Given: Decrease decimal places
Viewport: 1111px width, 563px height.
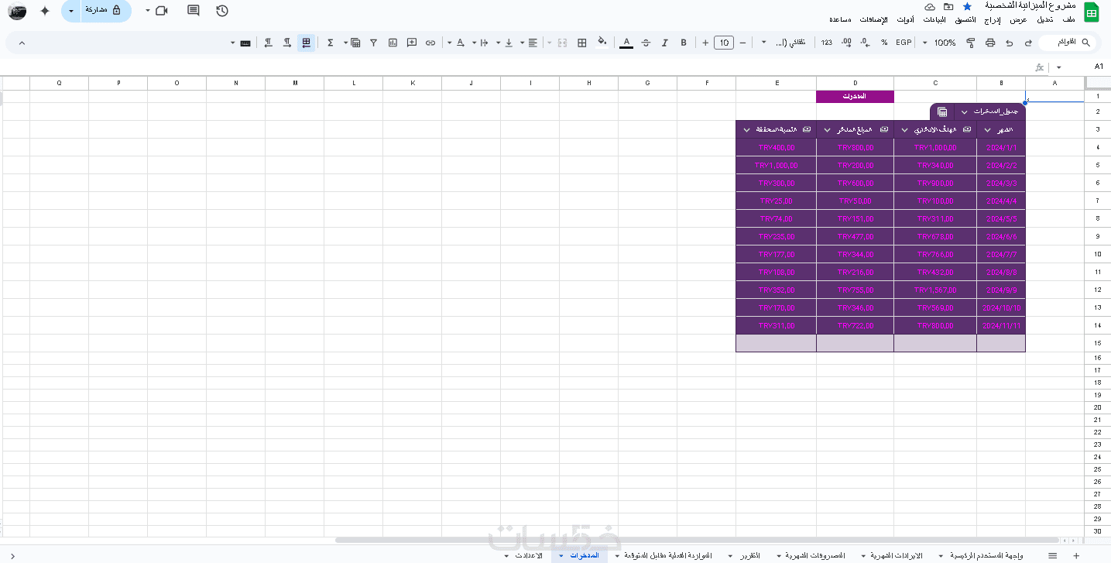Looking at the screenshot, I should pyautogui.click(x=865, y=43).
